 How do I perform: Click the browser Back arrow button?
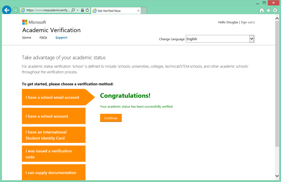click(7, 10)
